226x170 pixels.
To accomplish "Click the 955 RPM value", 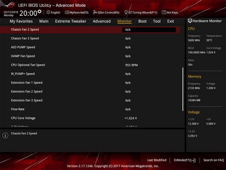I will point(132,65).
